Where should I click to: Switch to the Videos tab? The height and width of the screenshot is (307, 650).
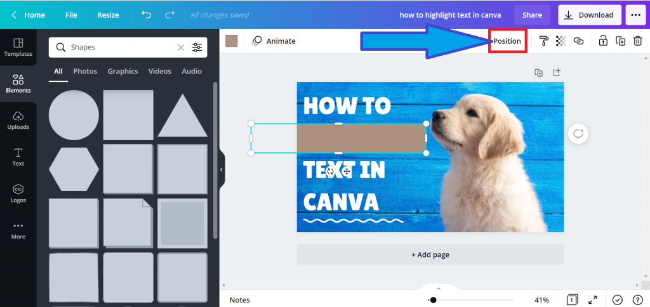click(x=159, y=71)
